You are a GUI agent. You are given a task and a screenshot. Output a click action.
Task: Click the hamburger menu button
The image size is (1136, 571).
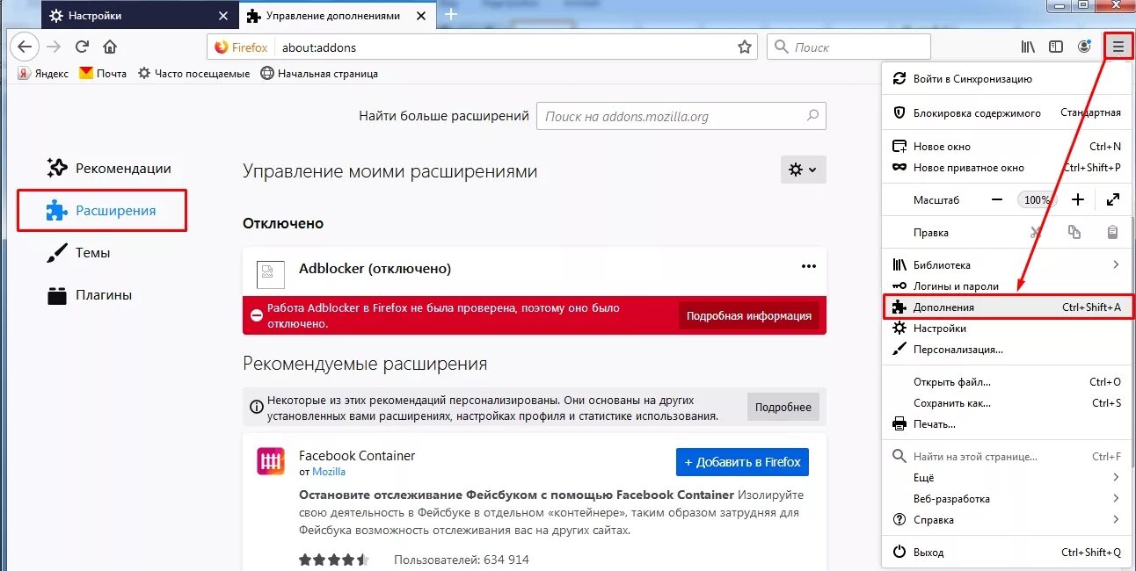(x=1118, y=47)
